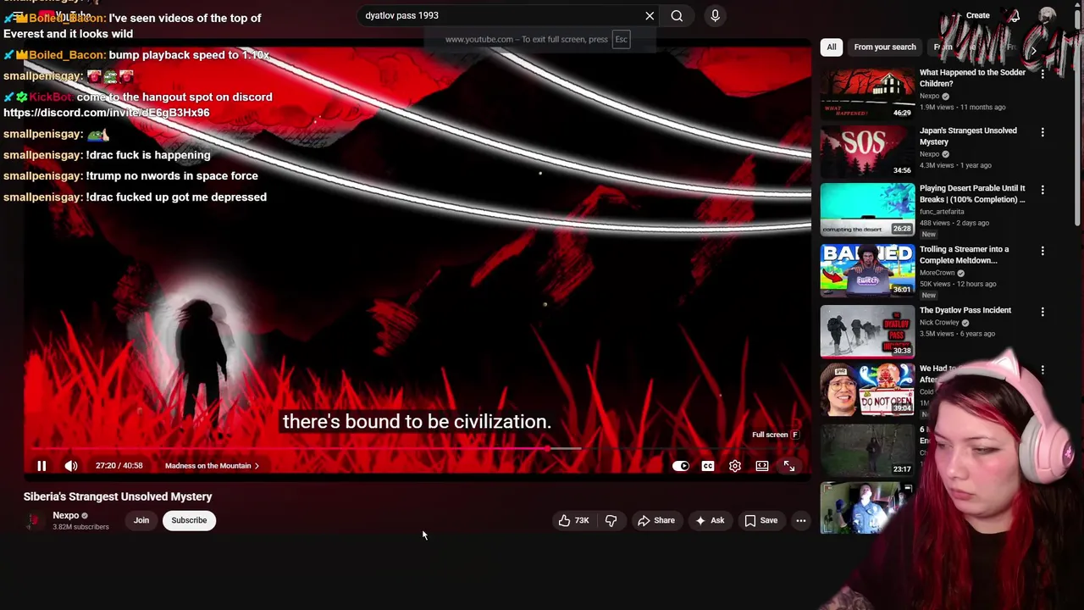1084x610 pixels.
Task: Open more actions ellipsis under video
Action: click(x=800, y=520)
